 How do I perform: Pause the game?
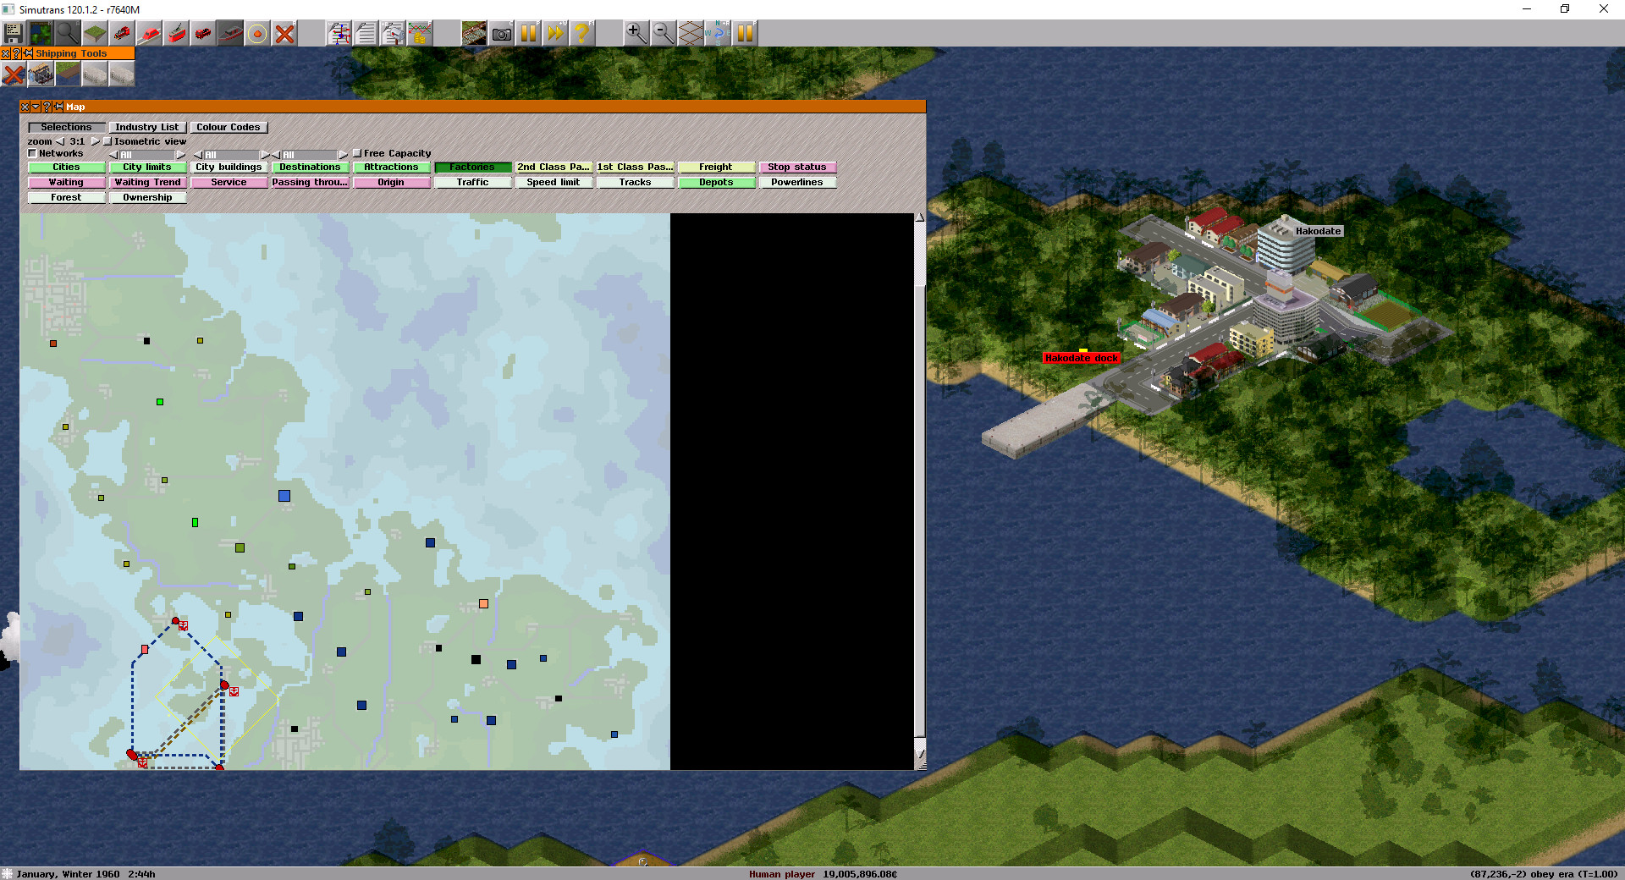tap(528, 33)
